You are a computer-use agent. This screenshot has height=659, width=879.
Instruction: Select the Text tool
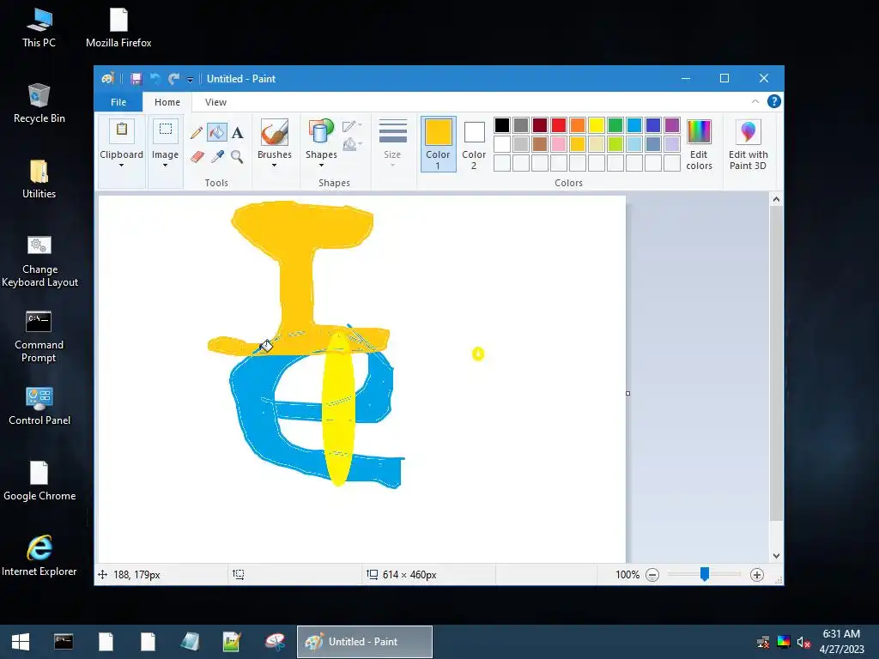point(238,133)
